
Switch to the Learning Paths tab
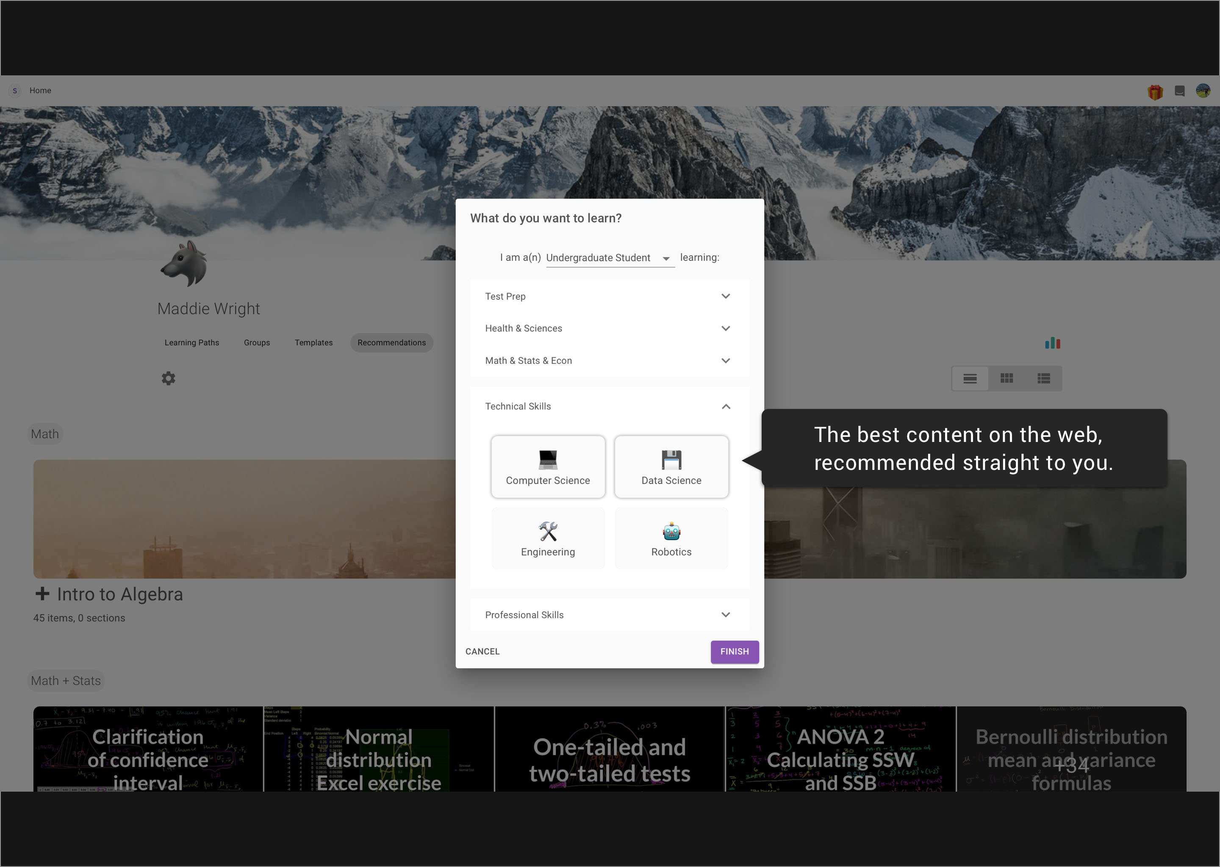pos(192,343)
